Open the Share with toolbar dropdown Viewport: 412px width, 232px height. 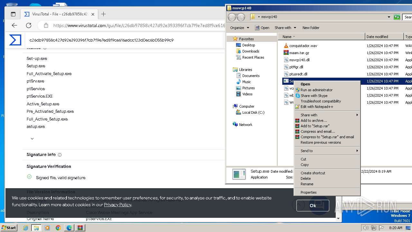(285, 28)
